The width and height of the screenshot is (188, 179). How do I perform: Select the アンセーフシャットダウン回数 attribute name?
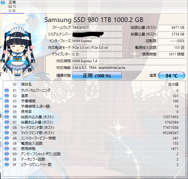(x=41, y=154)
